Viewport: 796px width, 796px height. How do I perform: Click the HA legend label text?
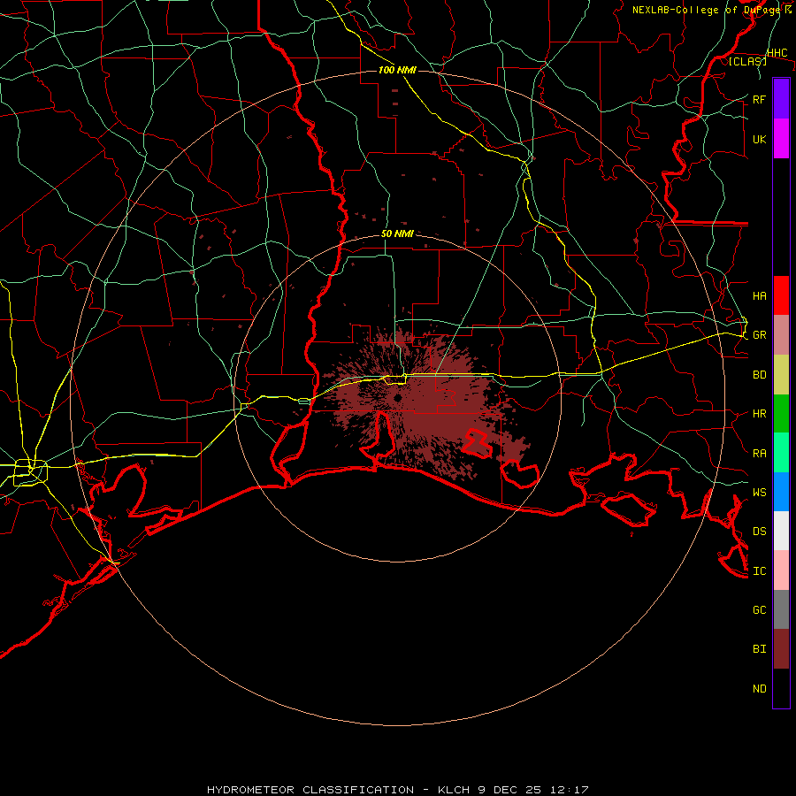(759, 296)
